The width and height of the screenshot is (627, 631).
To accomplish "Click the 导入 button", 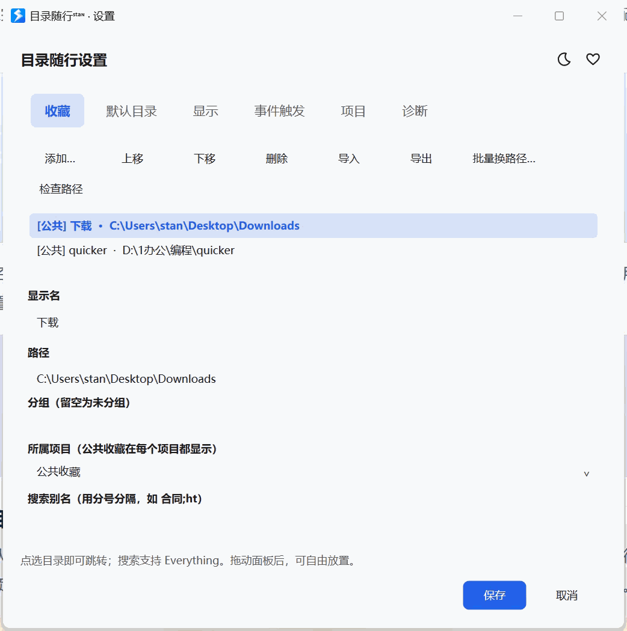I will click(x=348, y=159).
